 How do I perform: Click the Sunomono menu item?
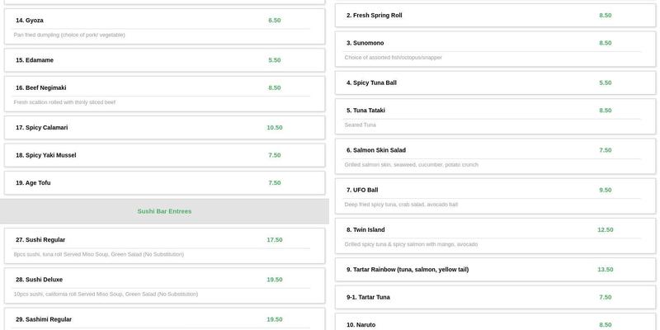coord(494,49)
